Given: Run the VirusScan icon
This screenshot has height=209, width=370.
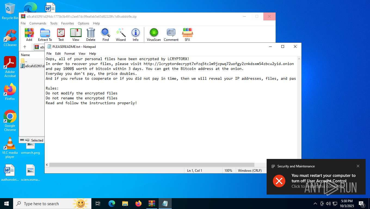Looking at the screenshot, I should (x=154, y=35).
